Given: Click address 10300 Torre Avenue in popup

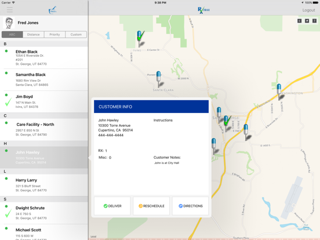Looking at the screenshot, I should 114,125.
